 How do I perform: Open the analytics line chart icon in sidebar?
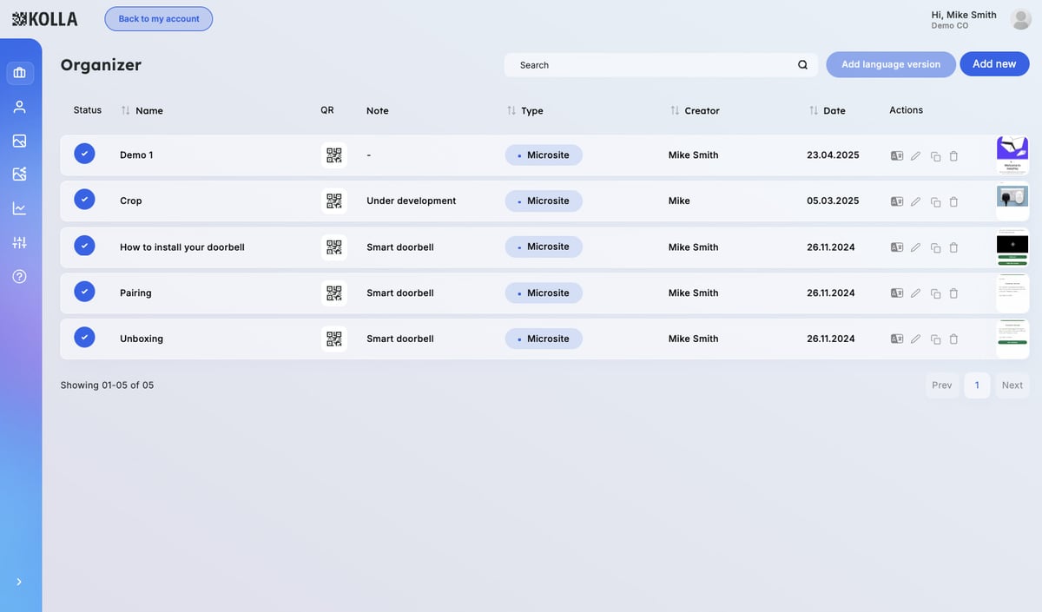click(x=20, y=208)
